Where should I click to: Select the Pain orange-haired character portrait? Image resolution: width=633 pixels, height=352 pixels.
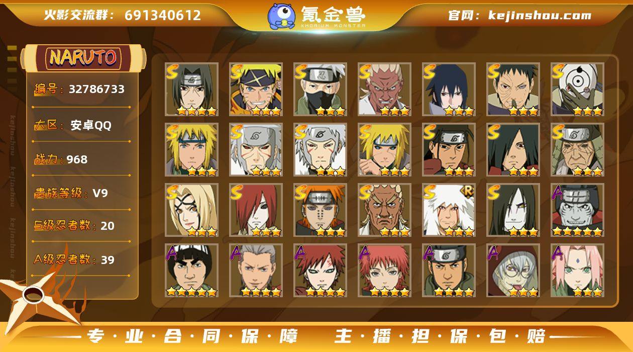tap(320, 210)
